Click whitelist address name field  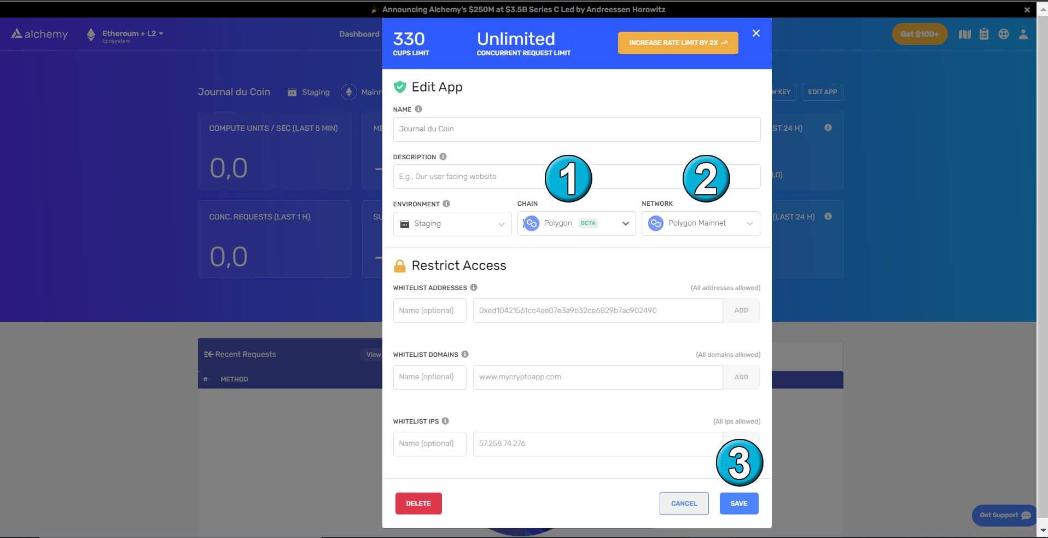pyautogui.click(x=429, y=310)
